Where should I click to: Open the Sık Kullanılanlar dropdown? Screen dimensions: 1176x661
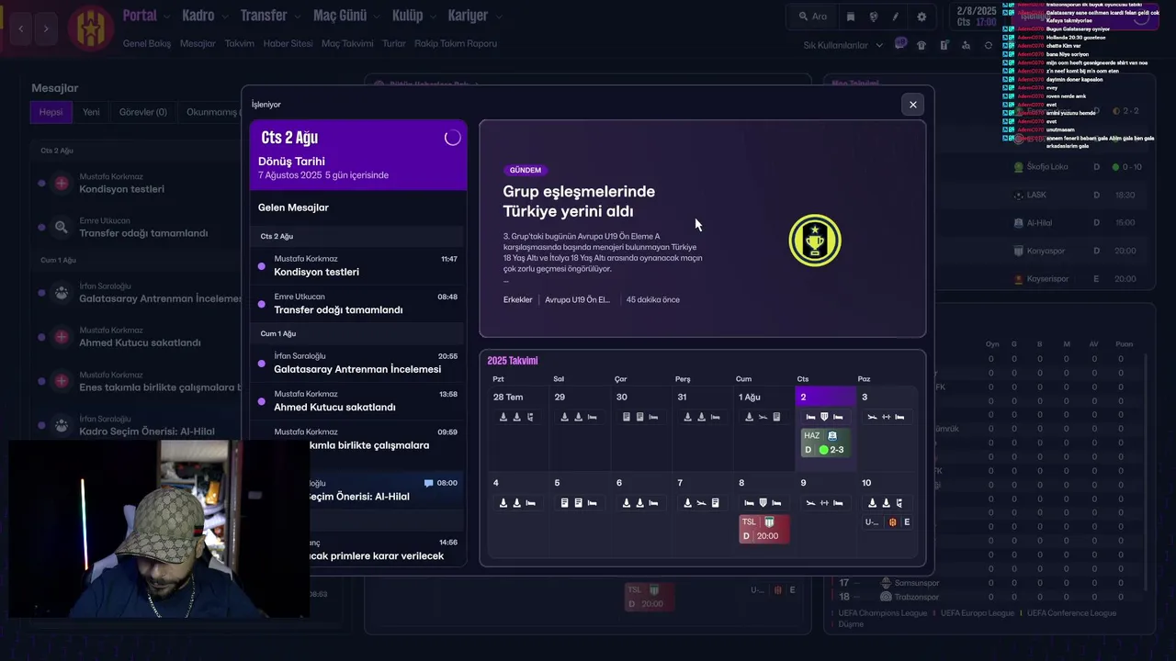842,45
